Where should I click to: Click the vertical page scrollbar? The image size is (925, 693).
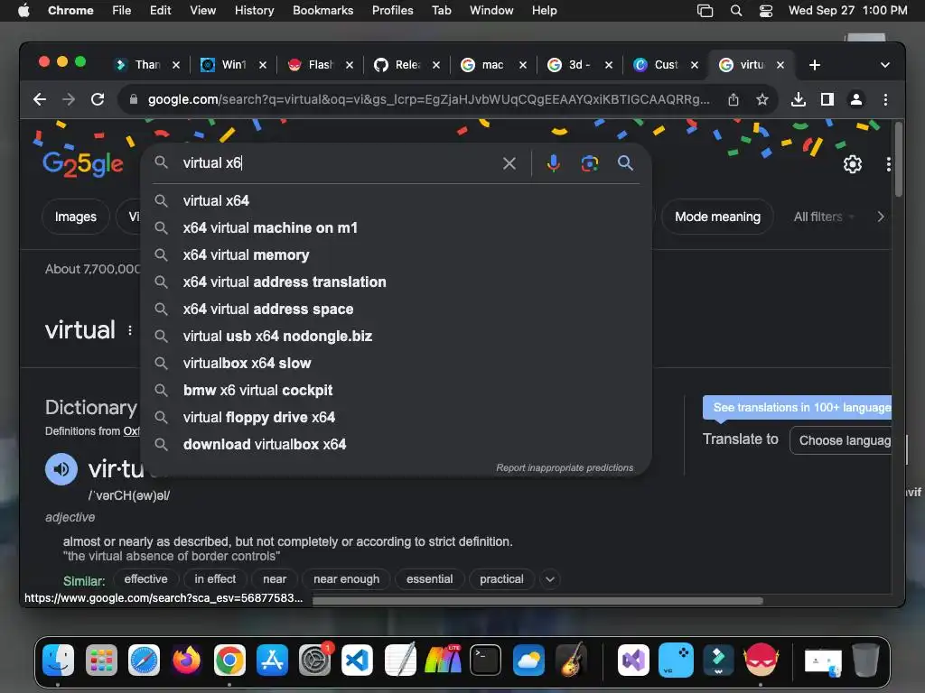899,160
